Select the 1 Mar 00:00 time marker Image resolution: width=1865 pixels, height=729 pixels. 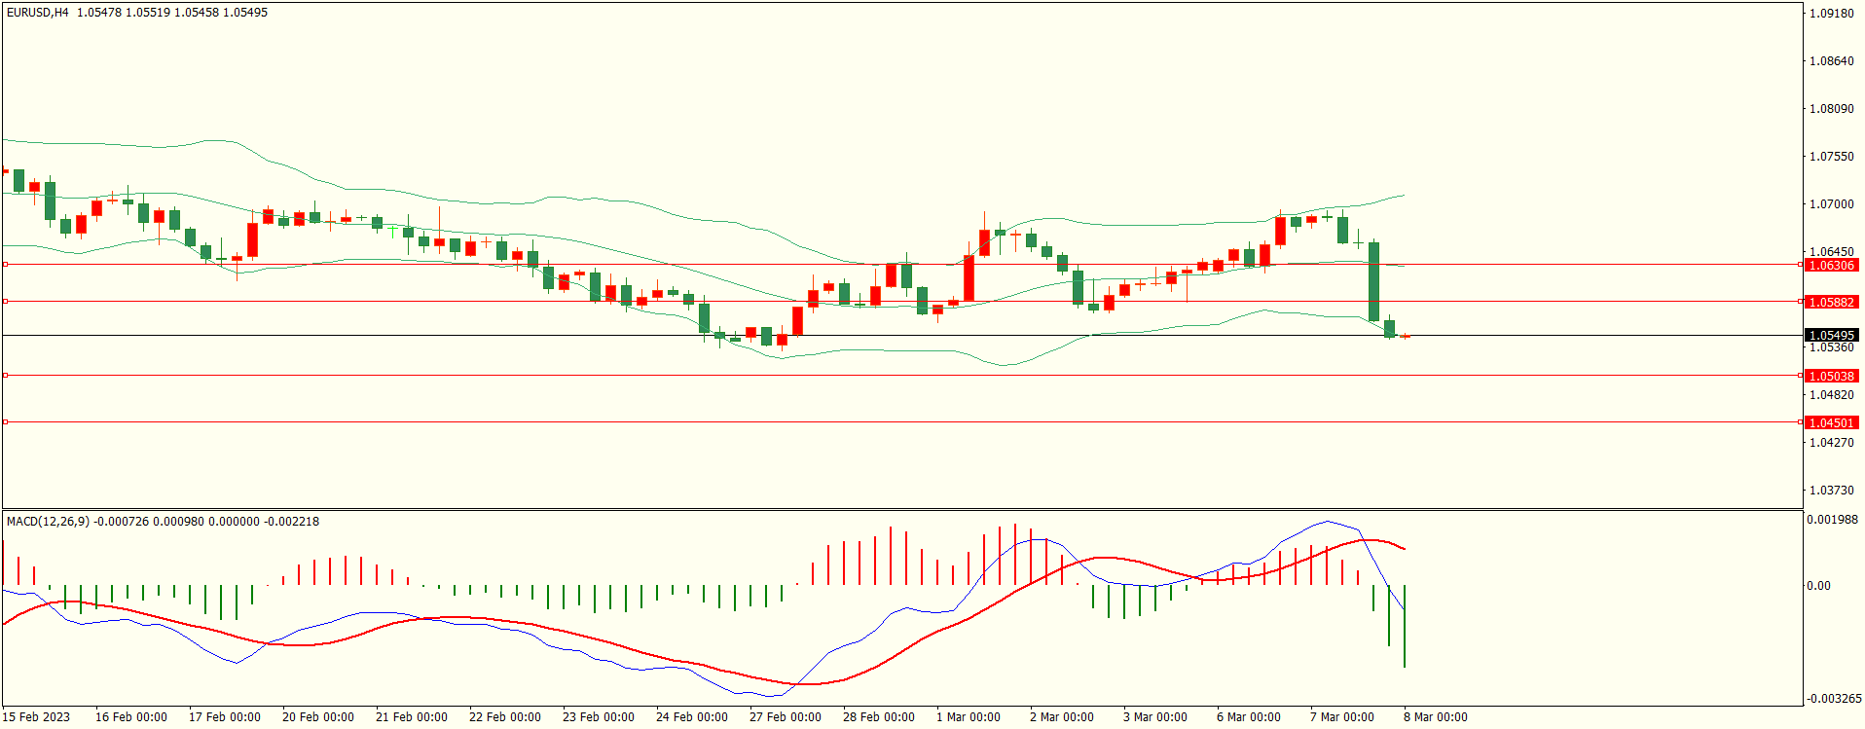pyautogui.click(x=968, y=717)
